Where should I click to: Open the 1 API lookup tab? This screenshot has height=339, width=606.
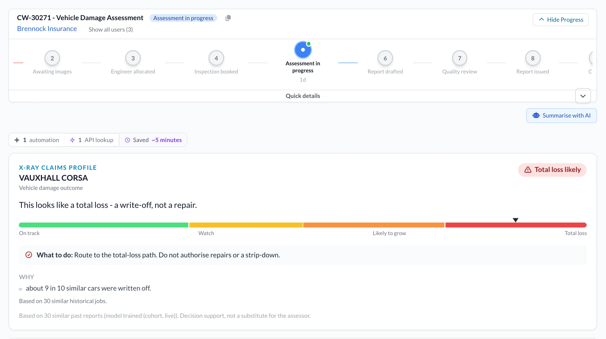click(92, 140)
